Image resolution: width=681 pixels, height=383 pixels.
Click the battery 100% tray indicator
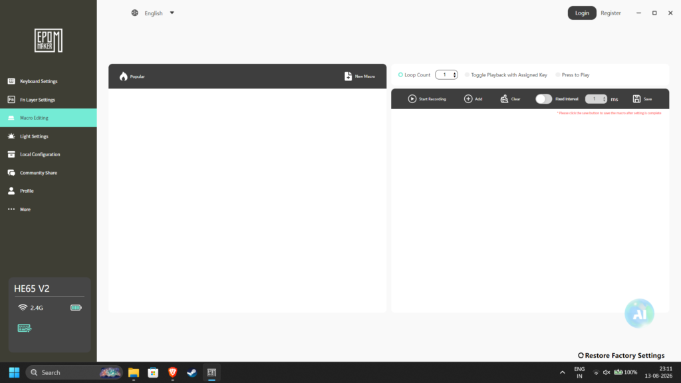[625, 372]
